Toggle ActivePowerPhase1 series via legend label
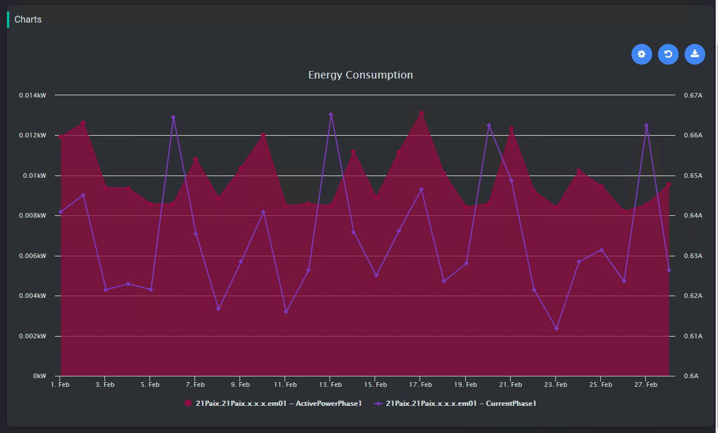The height and width of the screenshot is (433, 718). click(279, 404)
